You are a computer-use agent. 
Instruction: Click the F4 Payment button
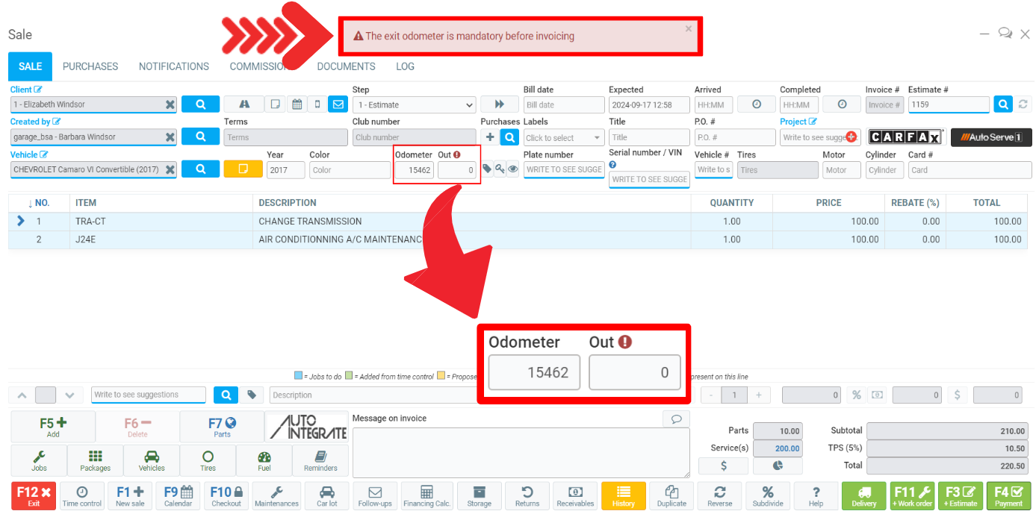[x=1008, y=496]
